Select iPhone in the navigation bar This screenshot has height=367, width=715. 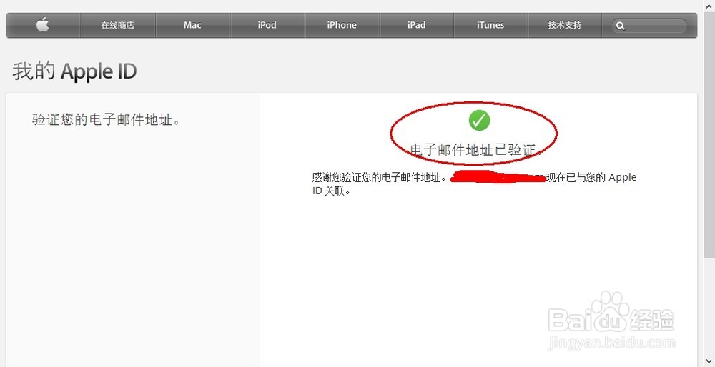[342, 25]
